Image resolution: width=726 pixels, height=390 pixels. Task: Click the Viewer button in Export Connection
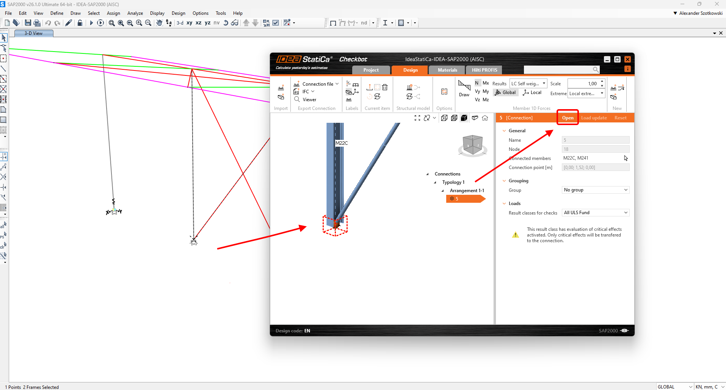[x=306, y=100]
